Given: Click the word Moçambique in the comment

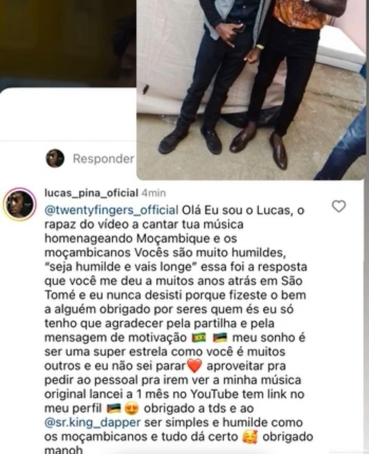Looking at the screenshot, I should tap(172, 239).
